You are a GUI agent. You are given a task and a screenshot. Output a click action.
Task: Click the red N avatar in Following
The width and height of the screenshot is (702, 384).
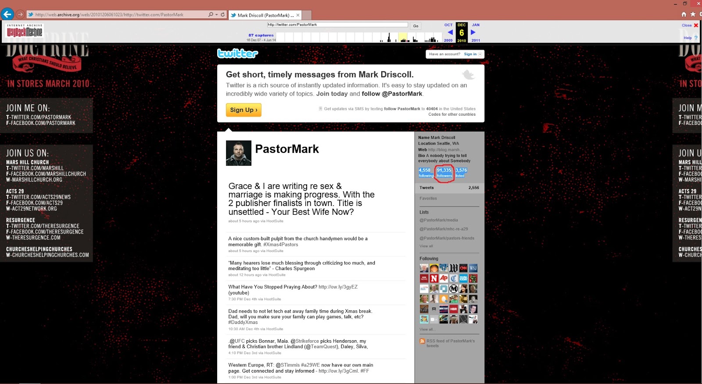434,278
